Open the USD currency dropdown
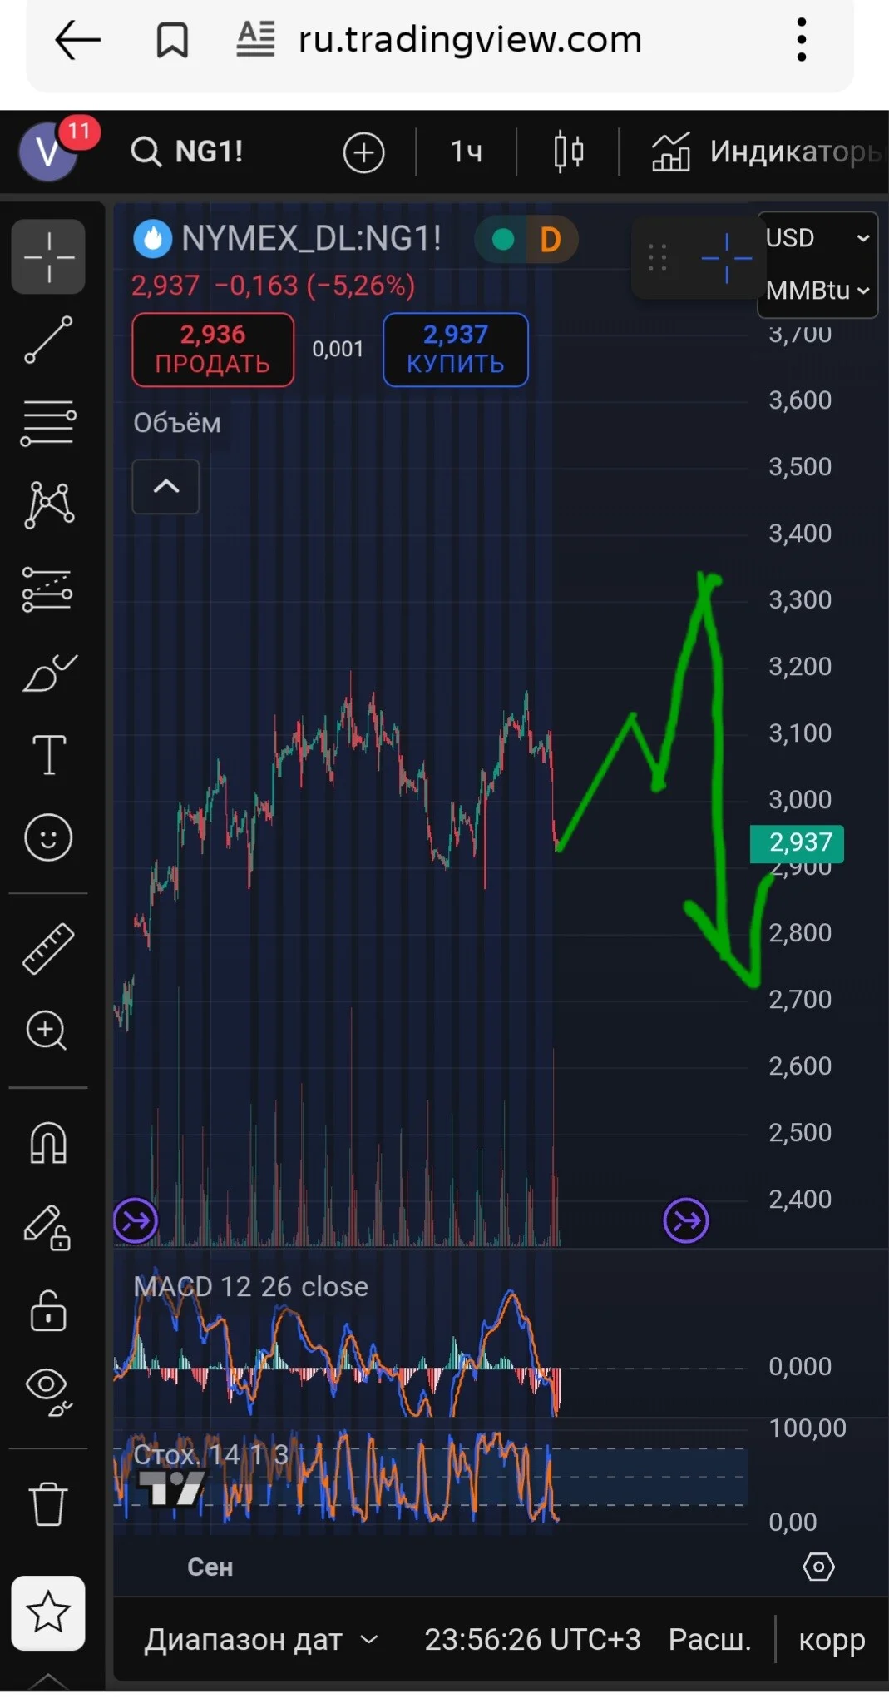The width and height of the screenshot is (889, 1704). [817, 238]
